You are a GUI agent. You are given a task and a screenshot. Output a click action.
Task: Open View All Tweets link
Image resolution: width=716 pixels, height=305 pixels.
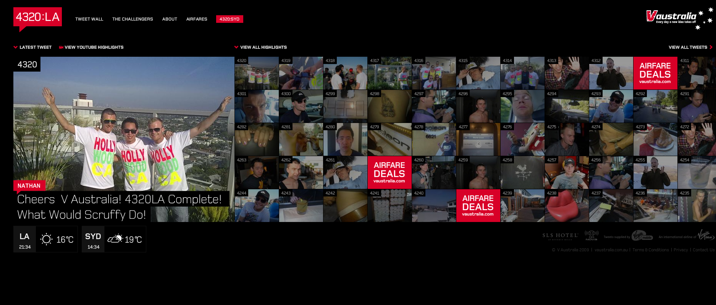[688, 47]
